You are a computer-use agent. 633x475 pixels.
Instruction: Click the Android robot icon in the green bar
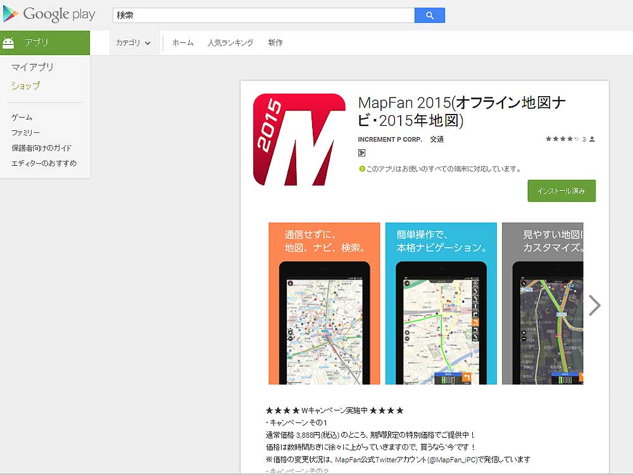coord(8,42)
